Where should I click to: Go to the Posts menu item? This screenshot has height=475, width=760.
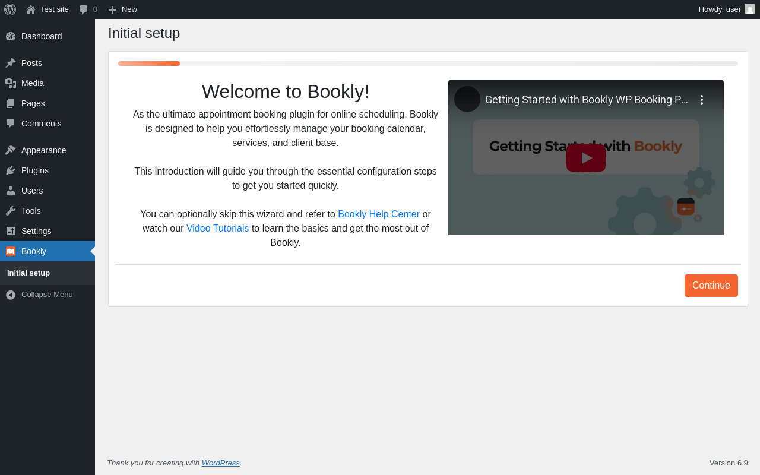[47, 63]
